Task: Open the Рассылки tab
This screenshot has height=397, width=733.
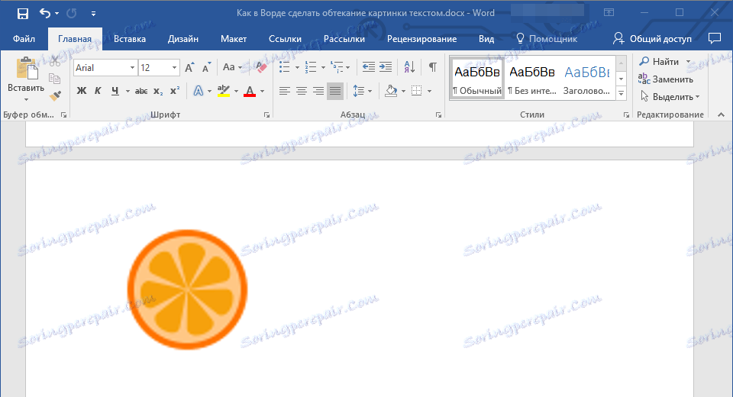Action: (x=344, y=39)
